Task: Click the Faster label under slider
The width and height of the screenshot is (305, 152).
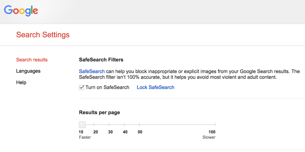Action: [85, 137]
